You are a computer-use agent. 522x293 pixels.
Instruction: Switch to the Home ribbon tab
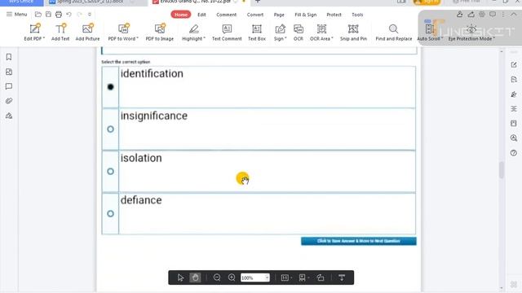coord(181,15)
